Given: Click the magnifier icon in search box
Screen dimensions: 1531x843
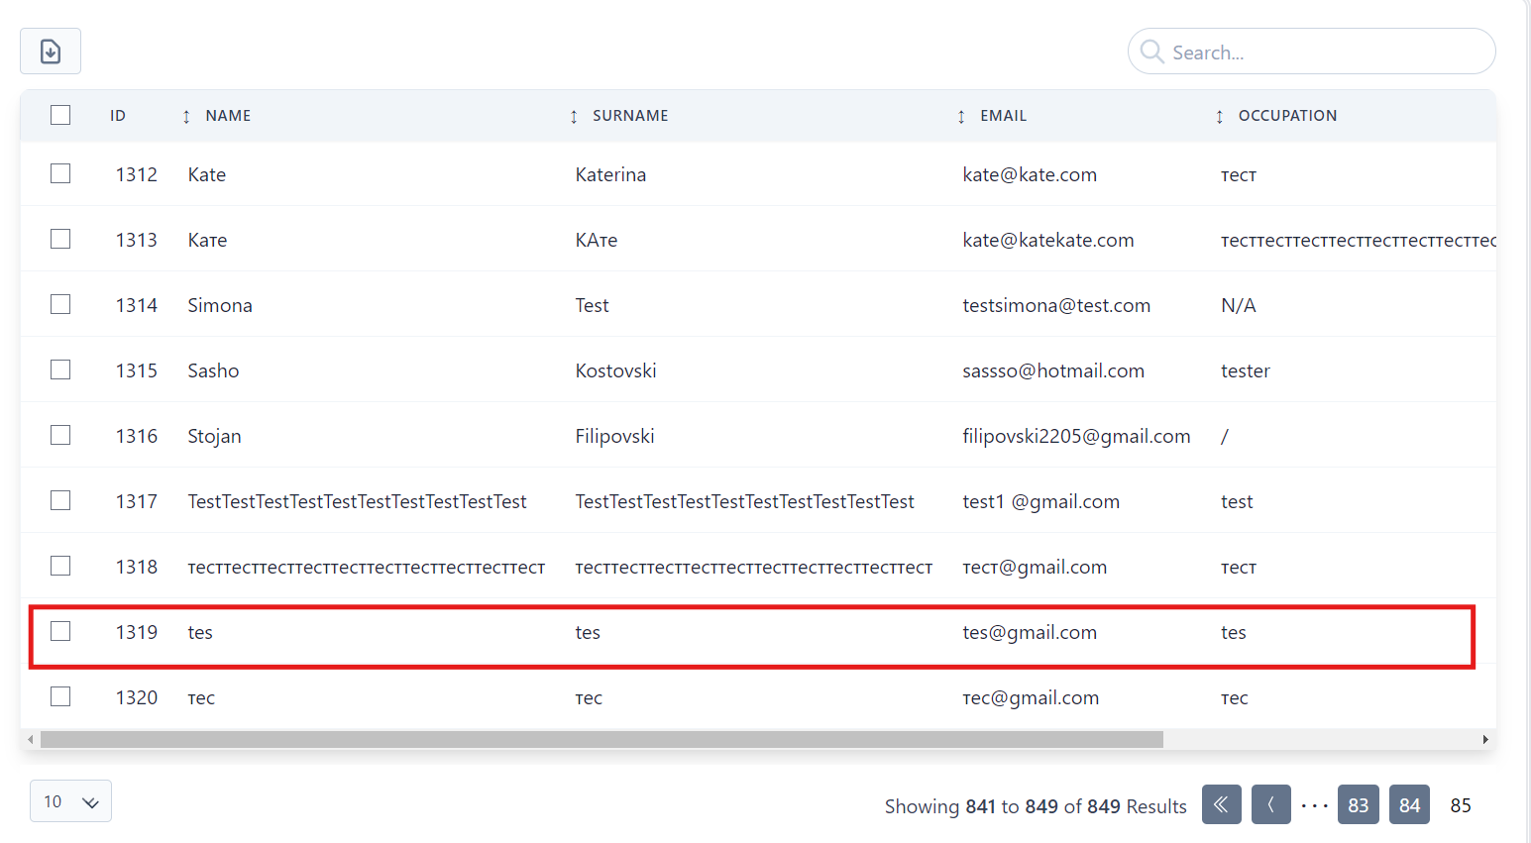Looking at the screenshot, I should 1151,52.
